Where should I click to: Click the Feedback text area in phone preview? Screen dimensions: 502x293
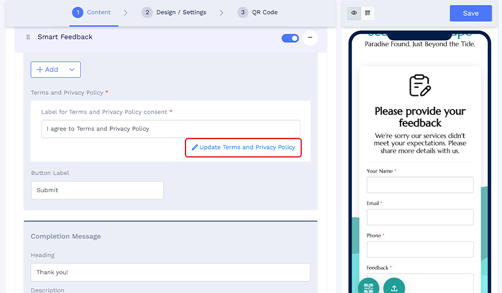[x=420, y=283]
